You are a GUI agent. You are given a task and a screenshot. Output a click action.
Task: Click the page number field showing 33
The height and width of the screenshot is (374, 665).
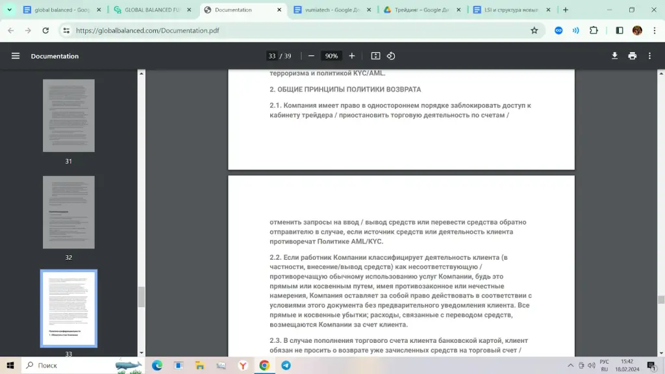click(272, 56)
